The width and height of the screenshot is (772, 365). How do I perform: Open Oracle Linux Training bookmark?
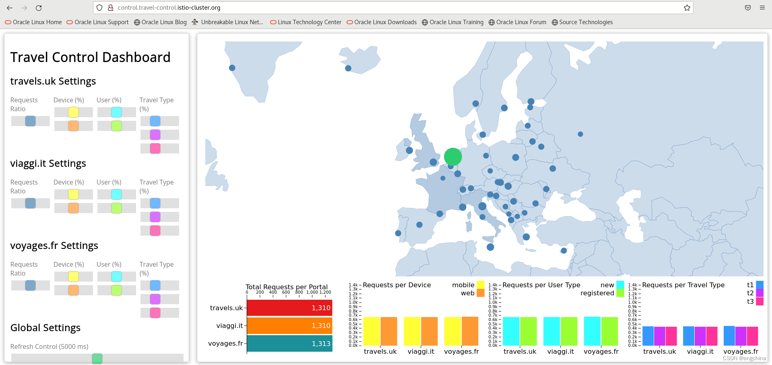pyautogui.click(x=452, y=22)
